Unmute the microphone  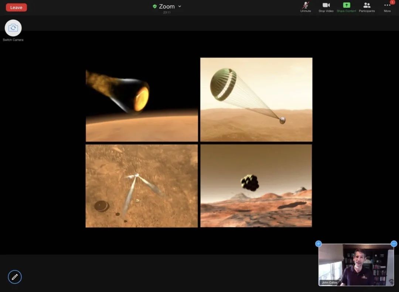[x=306, y=7]
